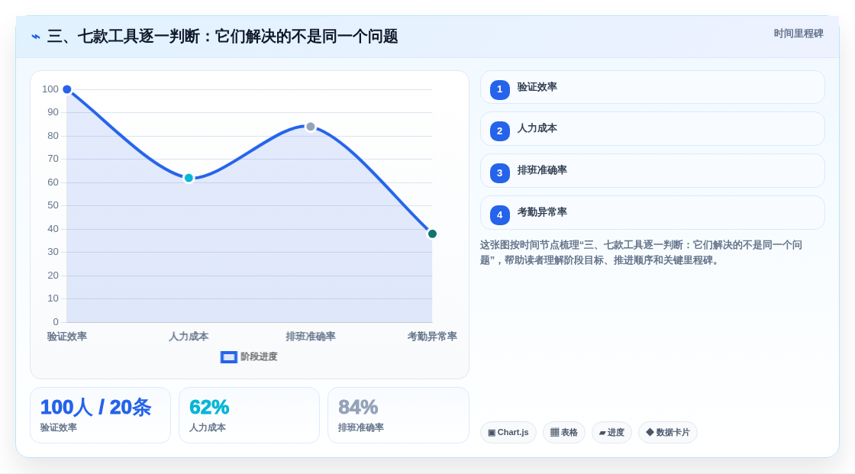Click the 62% stat value
The image size is (855, 474).
coord(209,408)
